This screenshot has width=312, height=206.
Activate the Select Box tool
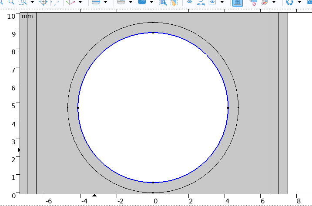pos(163,2)
